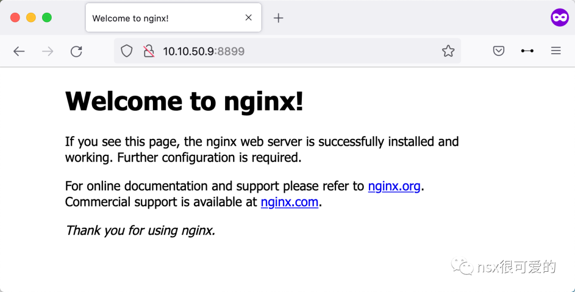Focus the address bar showing 10.10.50.9:8899
575x292 pixels.
coord(287,51)
